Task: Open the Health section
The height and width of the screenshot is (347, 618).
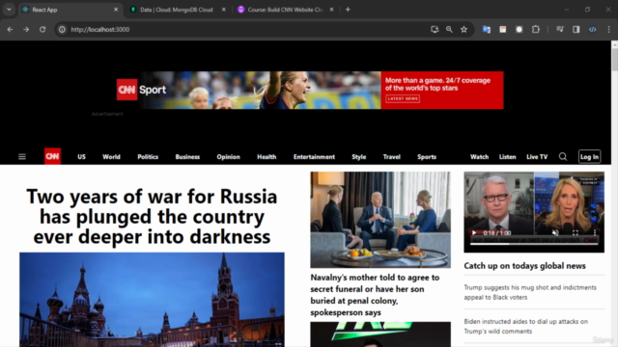Action: (267, 156)
